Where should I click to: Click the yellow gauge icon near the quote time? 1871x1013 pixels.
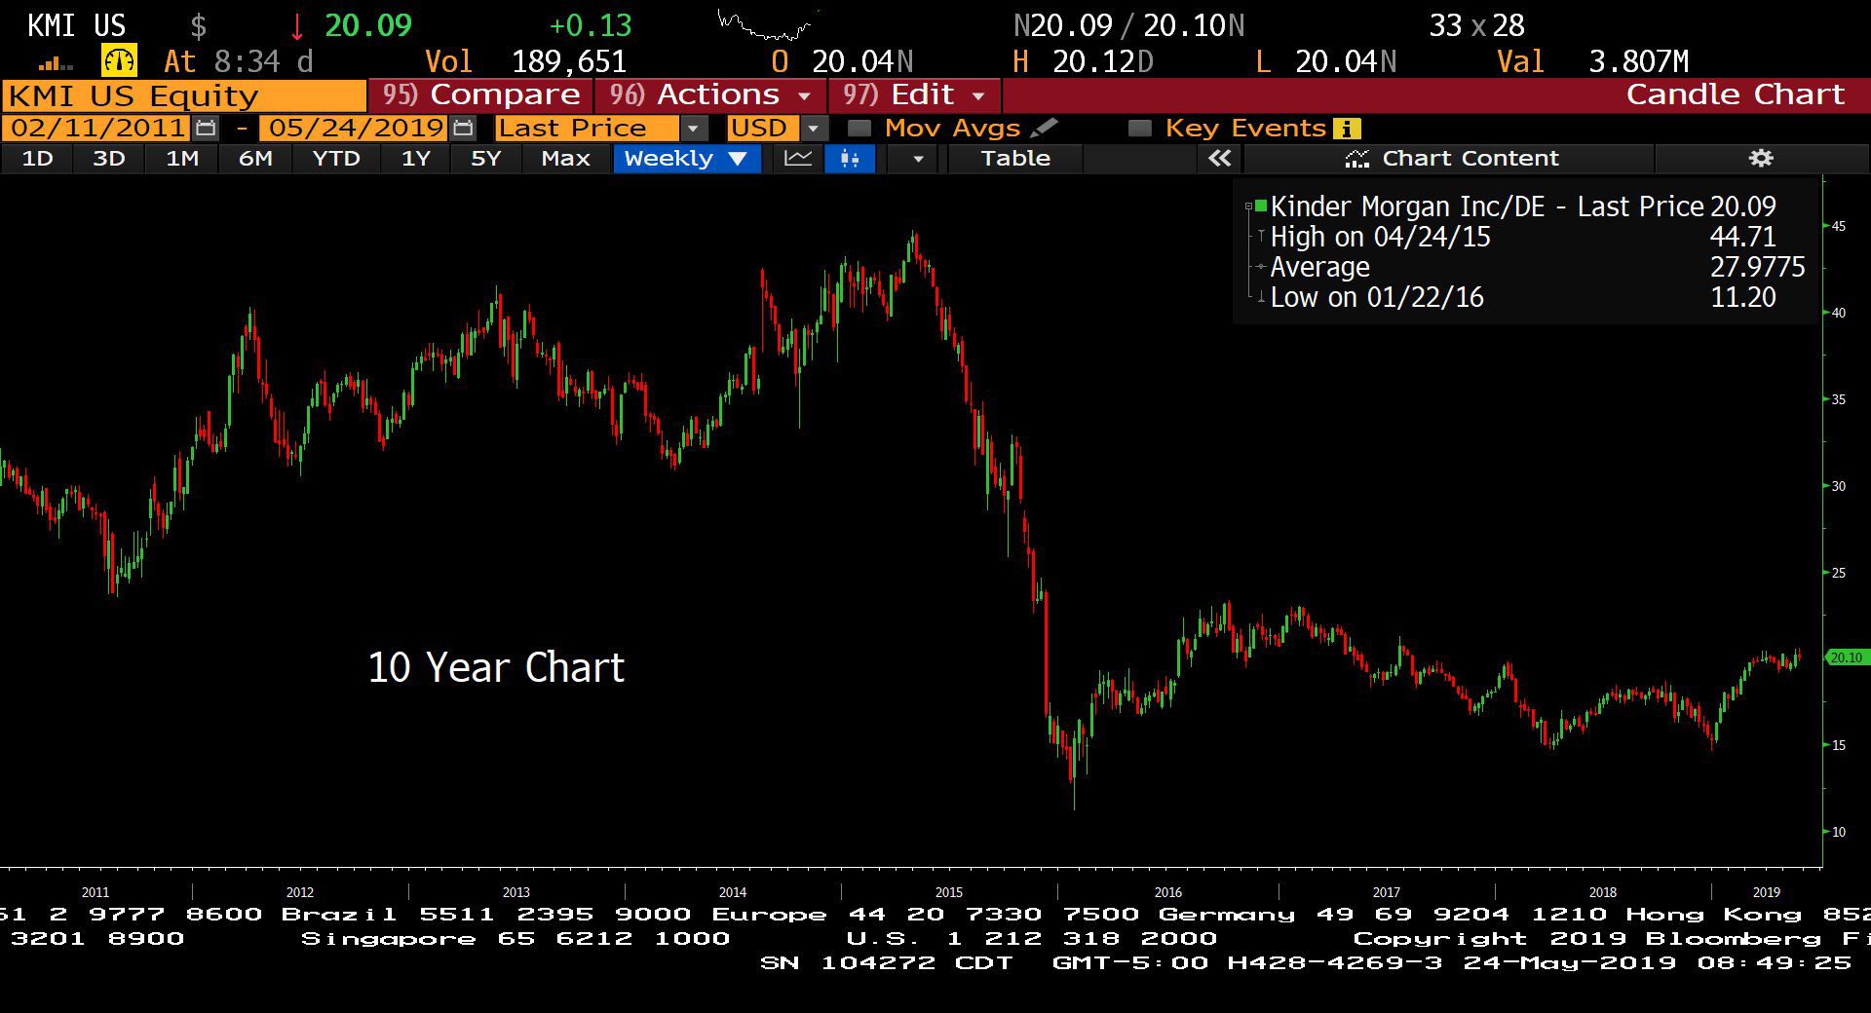[x=119, y=61]
